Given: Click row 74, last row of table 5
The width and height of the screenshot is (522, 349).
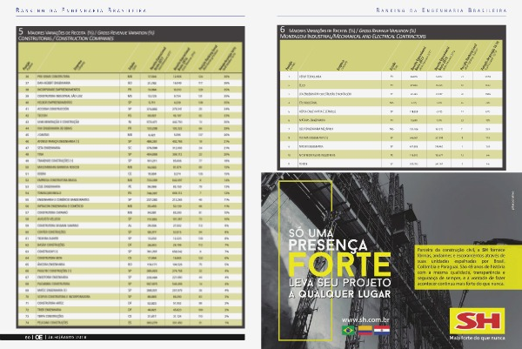Looking at the screenshot, I should pos(130,323).
